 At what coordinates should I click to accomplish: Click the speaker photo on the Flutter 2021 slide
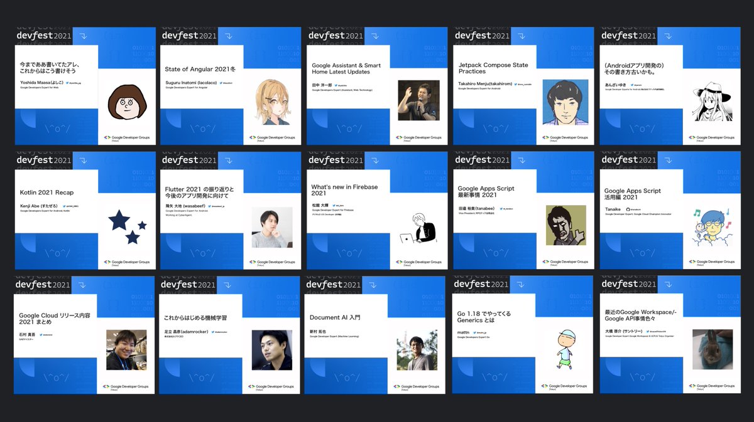[x=272, y=227]
